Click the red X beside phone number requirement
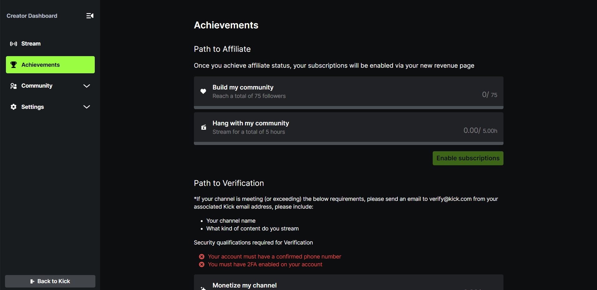 (202, 257)
